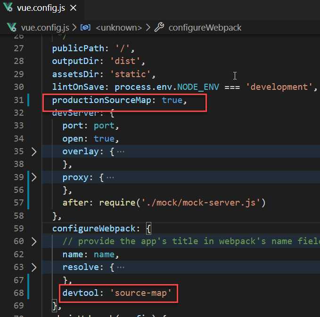This screenshot has height=317, width=320.
Task: Click the symbol icon before <unknown> breadcrumb
Action: point(85,27)
